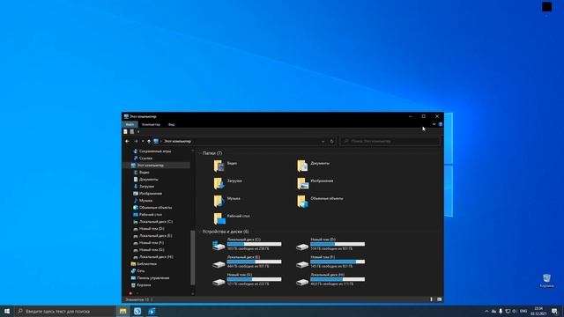Select Новый том (G:) in navigation pane
564x317 pixels.
(x=149, y=250)
